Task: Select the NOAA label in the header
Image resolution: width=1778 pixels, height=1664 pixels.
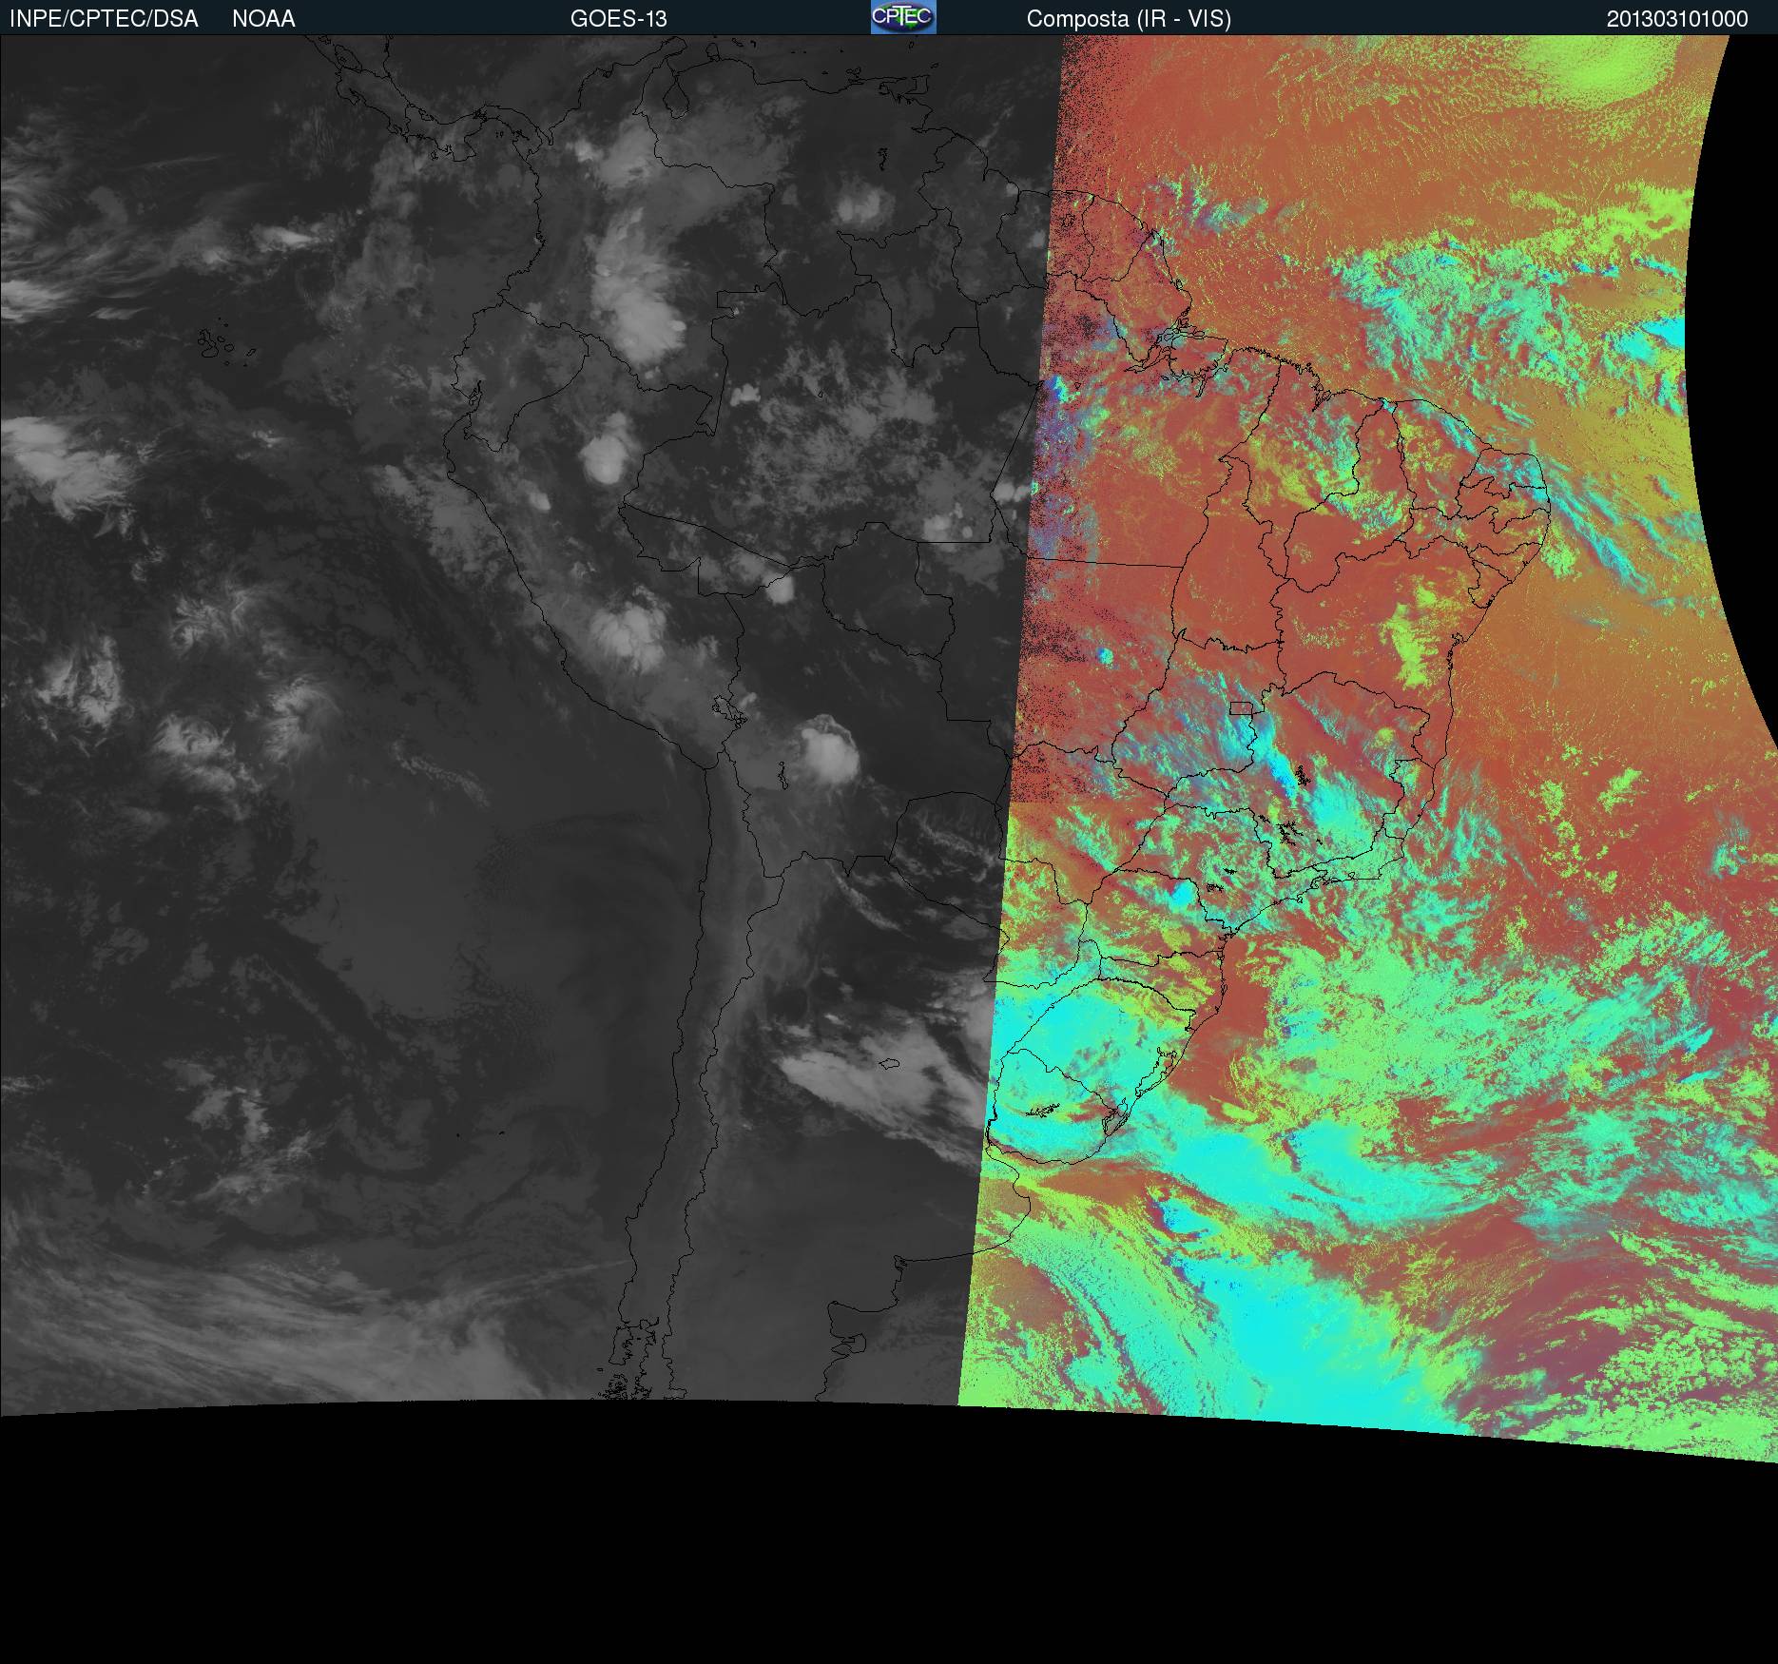Action: pos(263,19)
